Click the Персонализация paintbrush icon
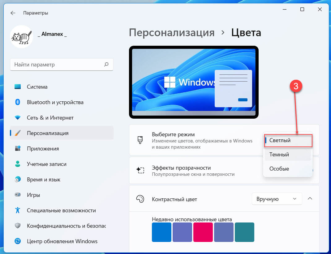The height and width of the screenshot is (254, 331). pos(18,133)
